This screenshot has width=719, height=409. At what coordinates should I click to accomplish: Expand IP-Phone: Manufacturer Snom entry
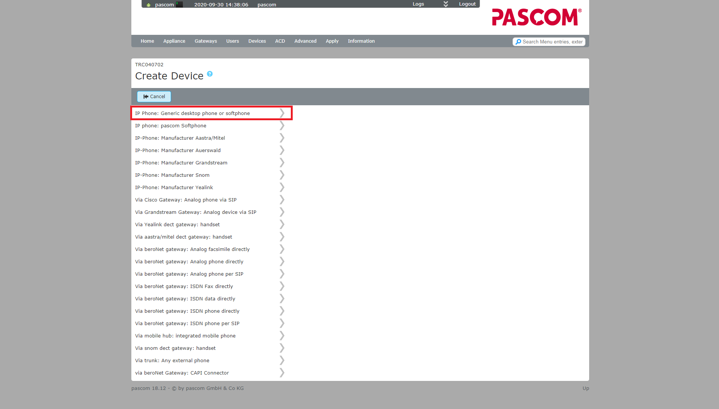coord(282,175)
